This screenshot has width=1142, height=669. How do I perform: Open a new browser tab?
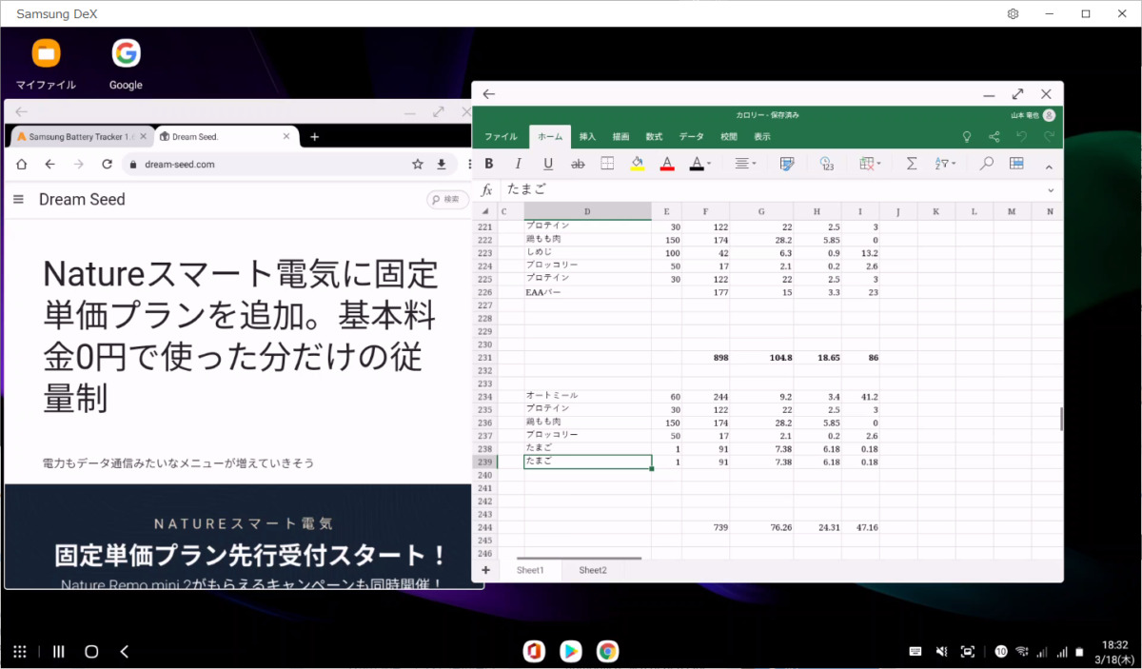[315, 137]
